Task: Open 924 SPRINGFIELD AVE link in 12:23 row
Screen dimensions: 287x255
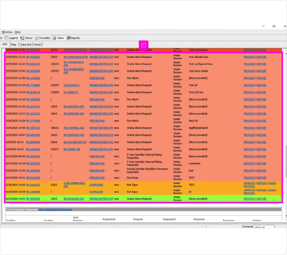Action: tap(74, 64)
